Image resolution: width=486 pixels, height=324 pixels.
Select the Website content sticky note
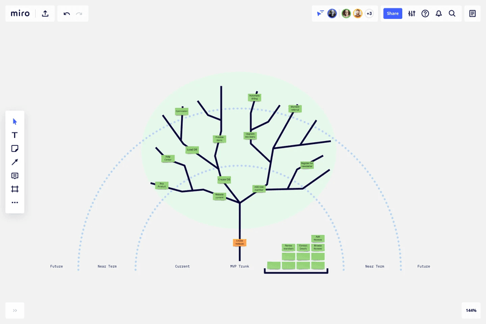point(219,196)
